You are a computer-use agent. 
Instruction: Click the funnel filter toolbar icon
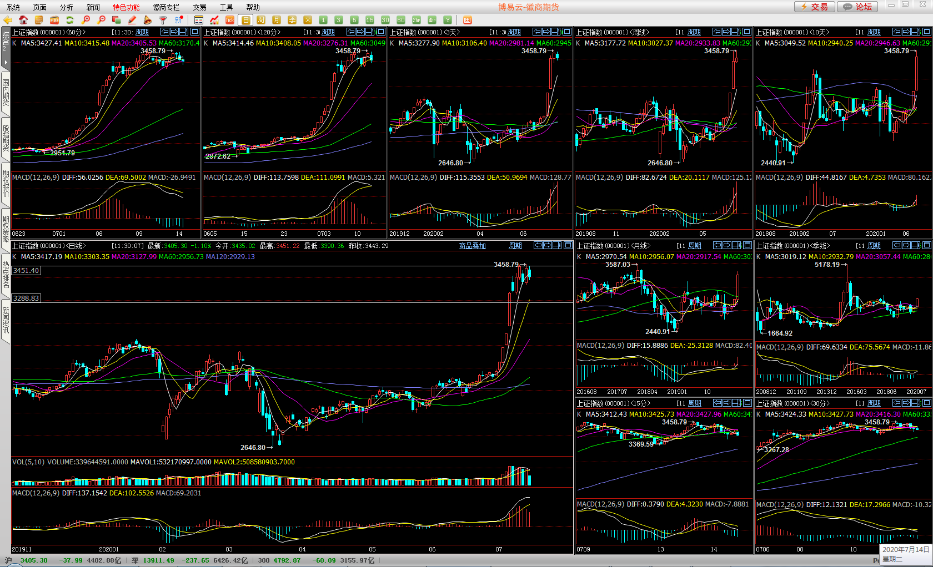click(163, 20)
